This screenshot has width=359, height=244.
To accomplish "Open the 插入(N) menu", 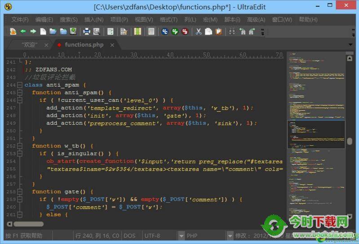I will [x=94, y=20].
